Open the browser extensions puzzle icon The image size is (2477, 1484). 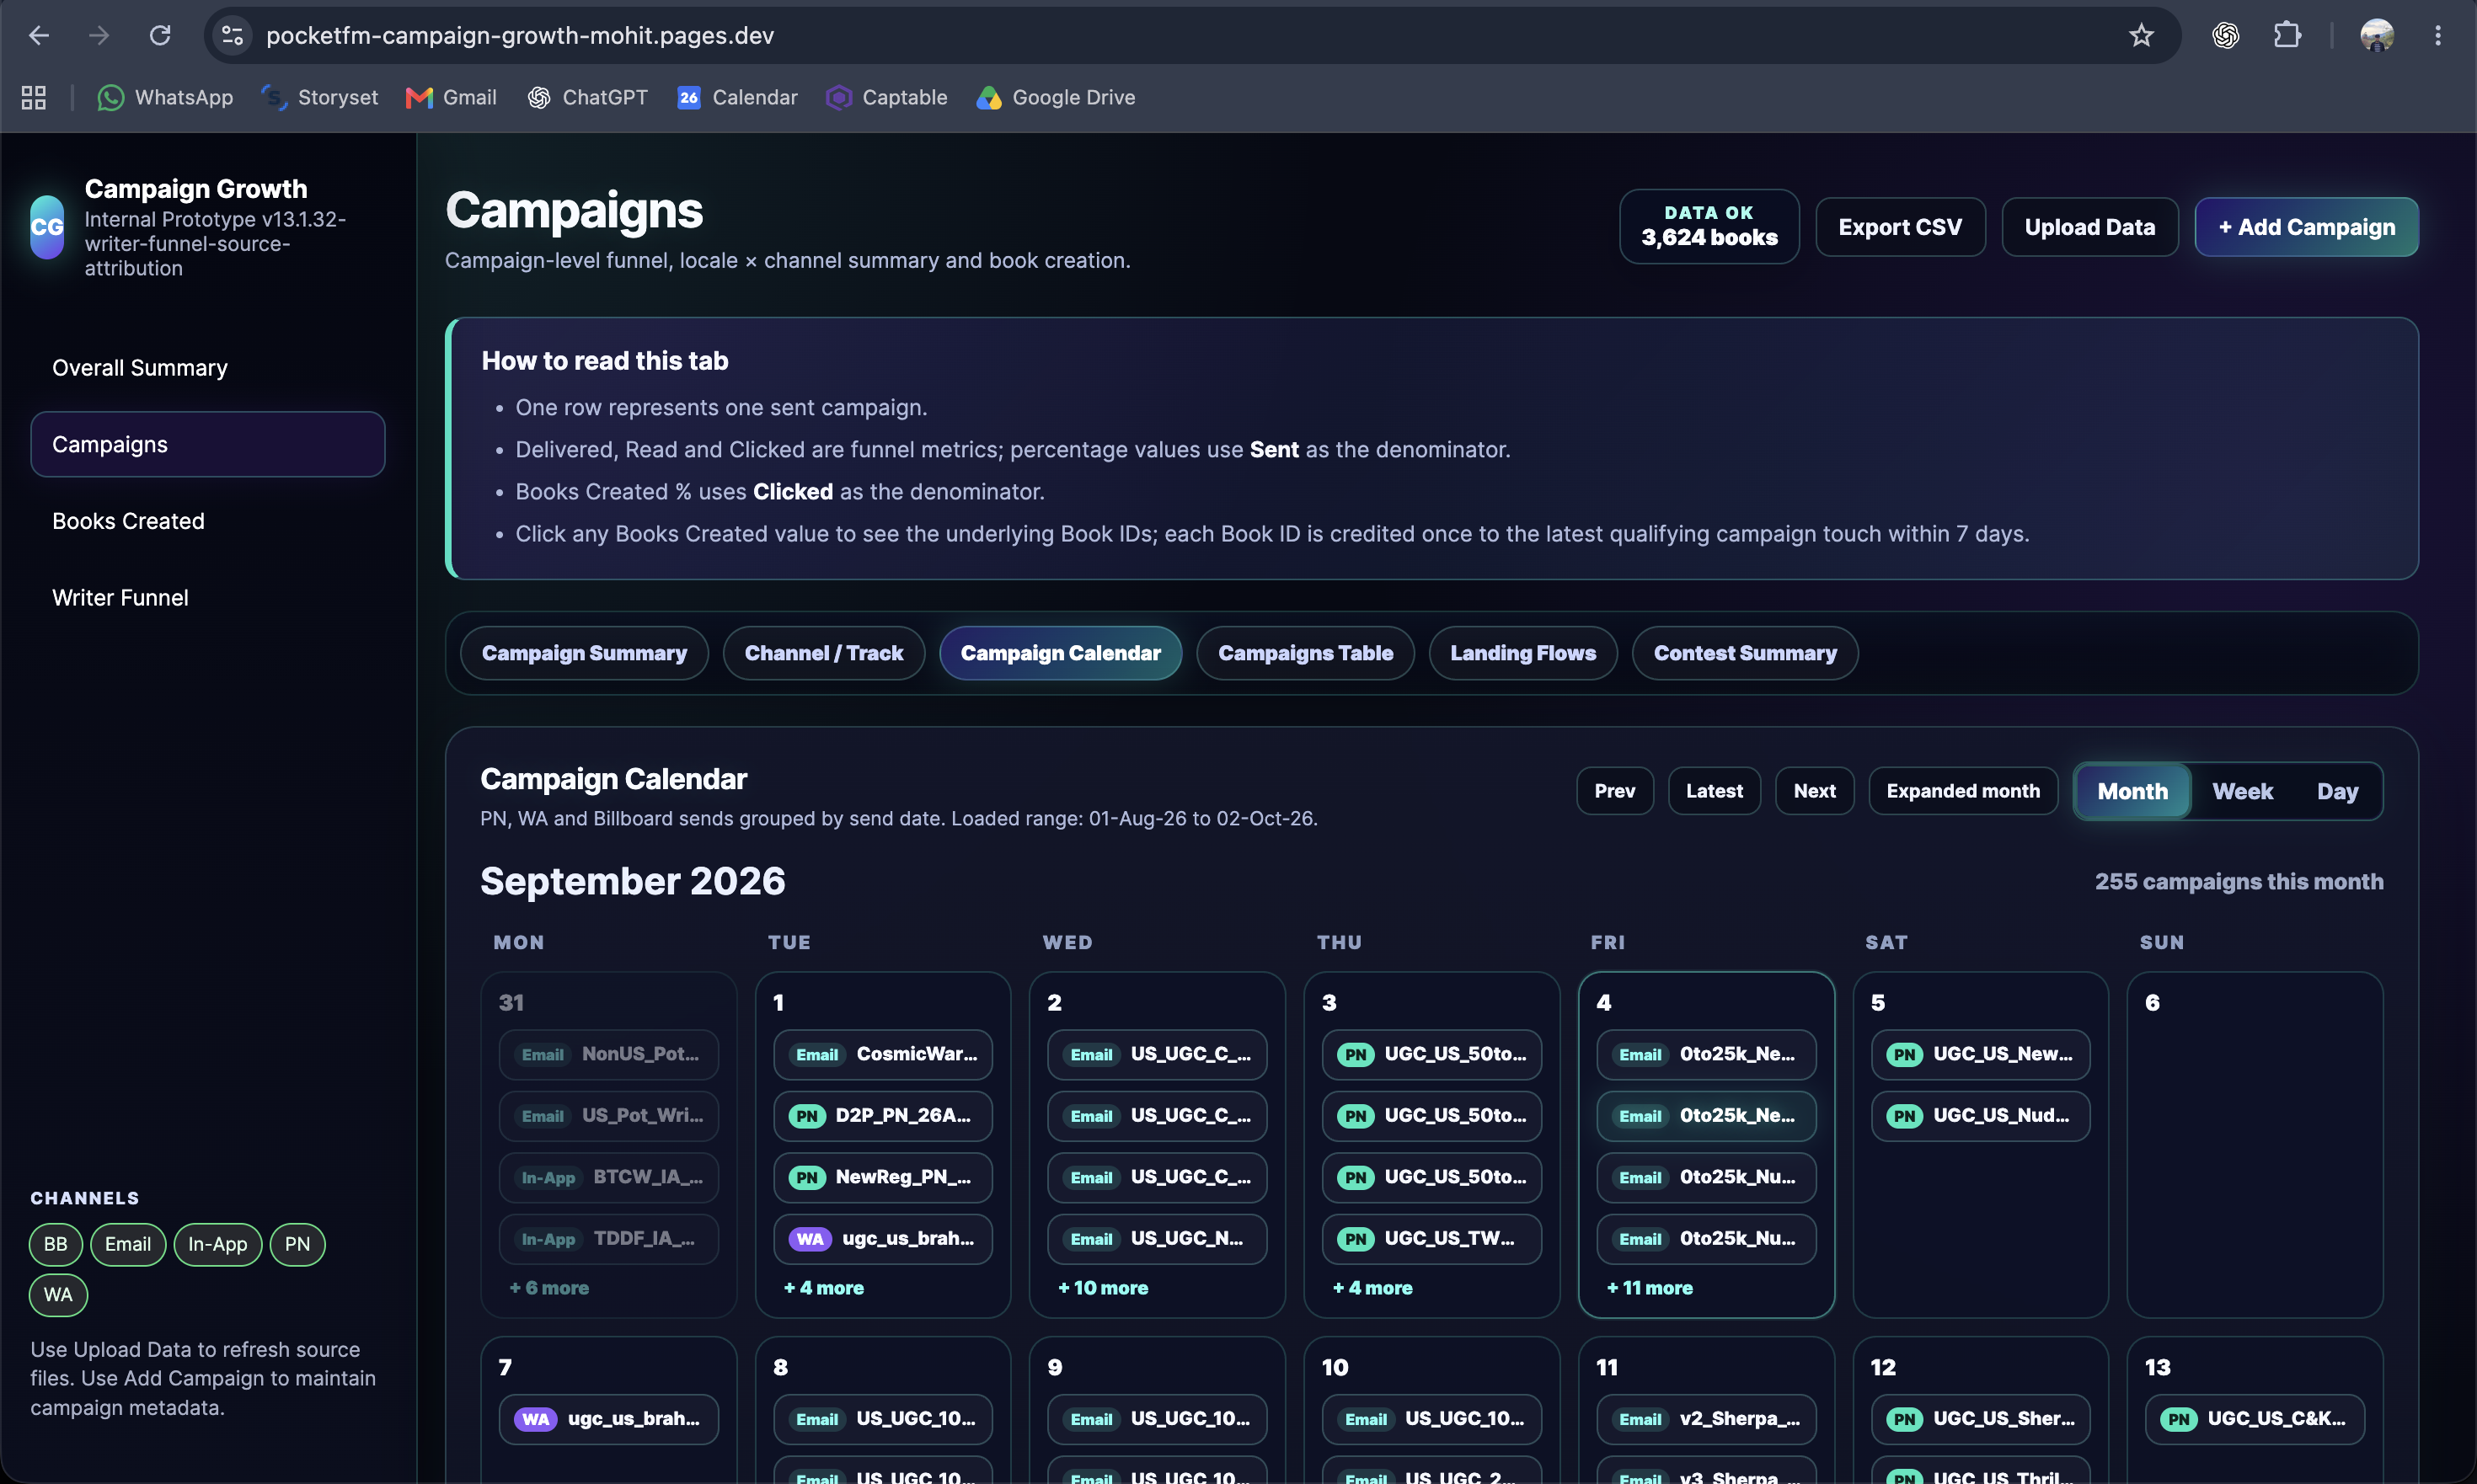(2287, 36)
